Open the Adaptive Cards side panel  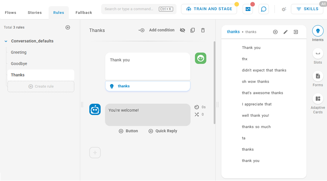318,104
